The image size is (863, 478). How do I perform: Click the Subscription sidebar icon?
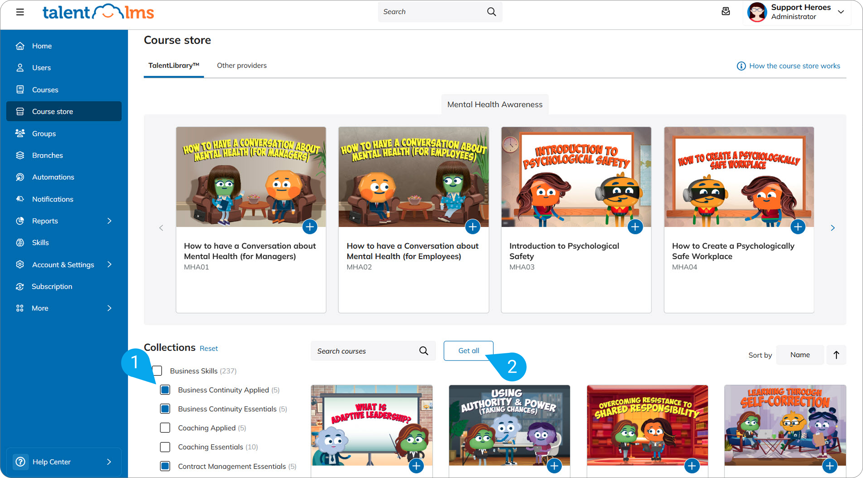tap(20, 286)
